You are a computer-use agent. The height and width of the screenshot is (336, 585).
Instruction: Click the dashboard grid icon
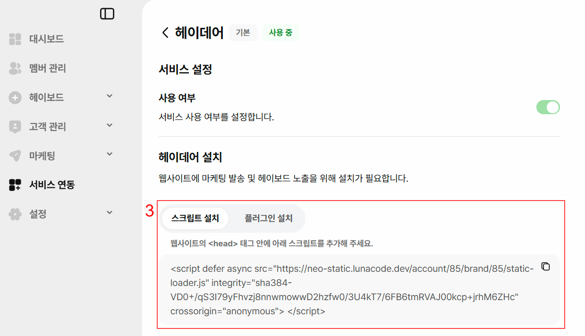pos(15,39)
